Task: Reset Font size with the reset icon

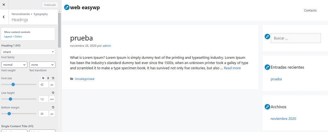Action: pyautogui.click(x=53, y=78)
